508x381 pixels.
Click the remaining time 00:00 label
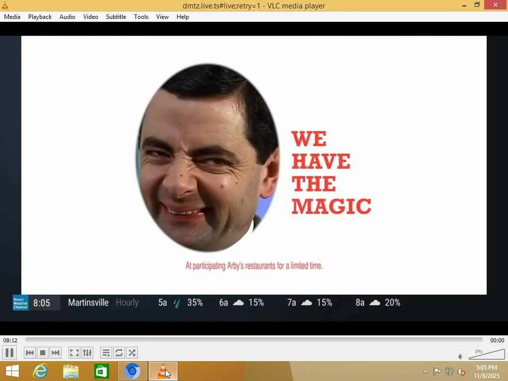[x=497, y=340]
